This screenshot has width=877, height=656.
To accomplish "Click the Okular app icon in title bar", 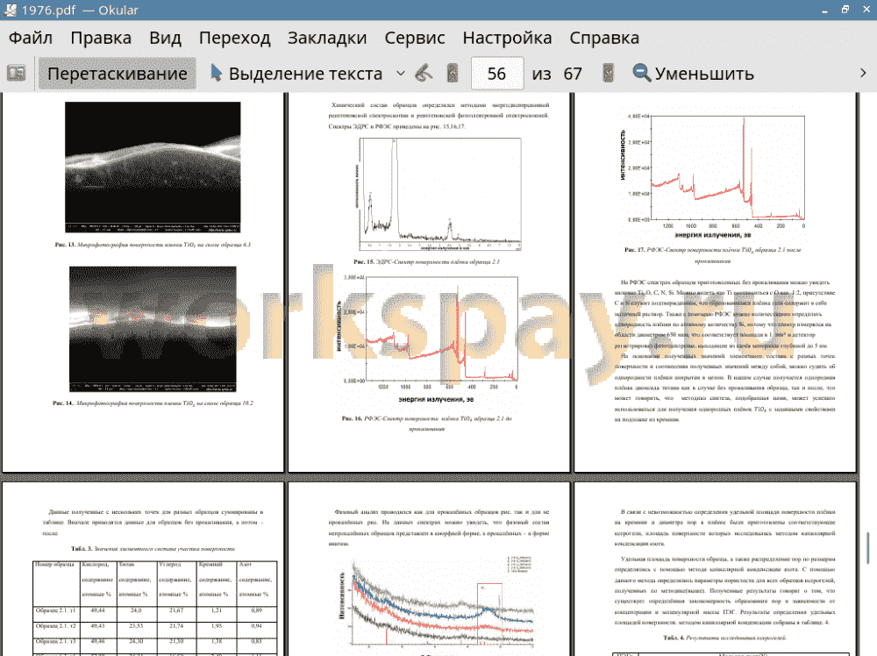I will (10, 10).
